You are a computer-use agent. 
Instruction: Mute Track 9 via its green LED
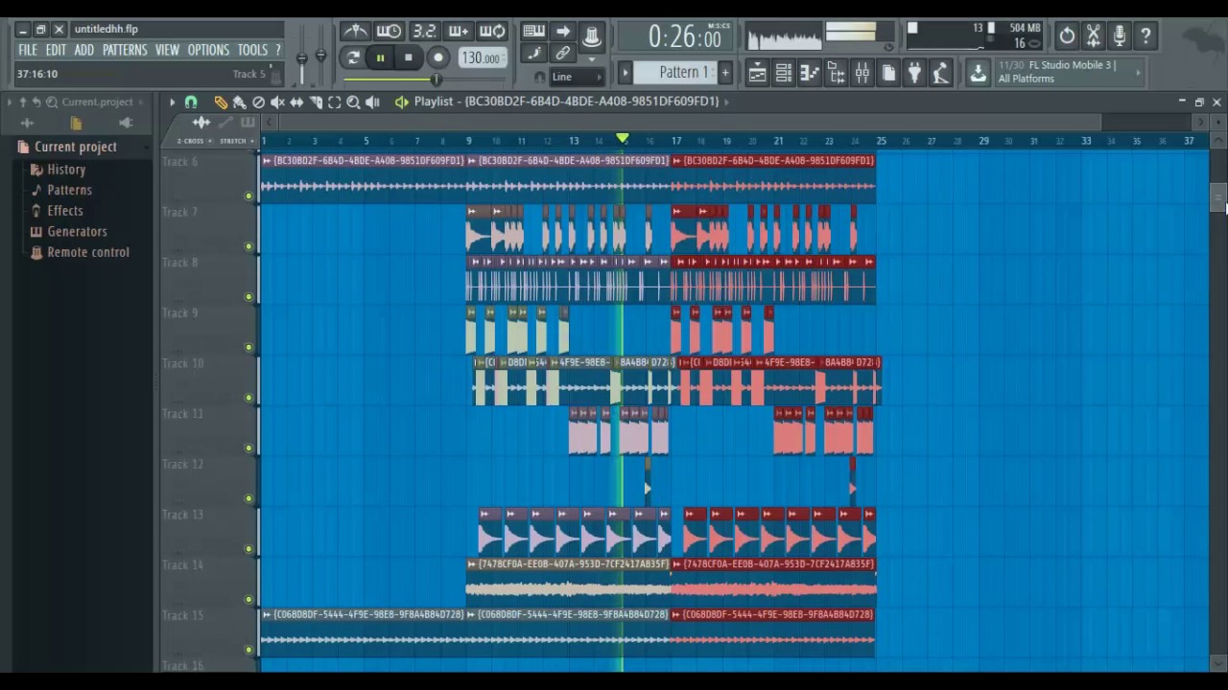point(248,347)
